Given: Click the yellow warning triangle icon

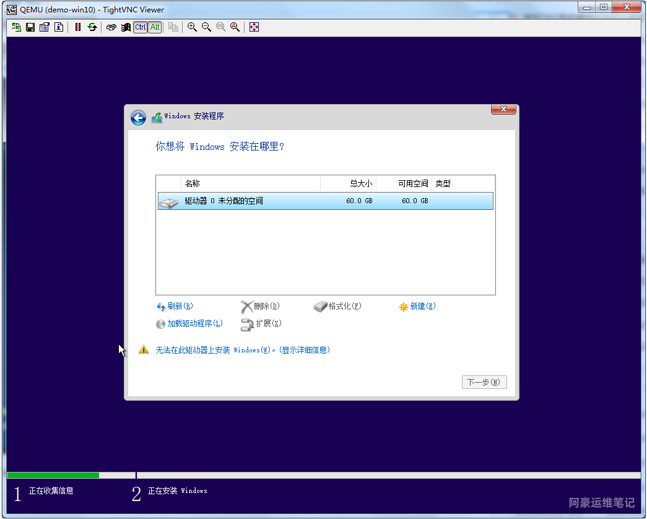Looking at the screenshot, I should [143, 350].
